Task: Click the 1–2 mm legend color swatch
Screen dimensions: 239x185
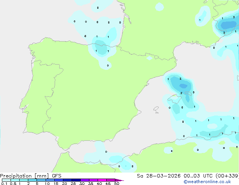Action: tap(24, 180)
